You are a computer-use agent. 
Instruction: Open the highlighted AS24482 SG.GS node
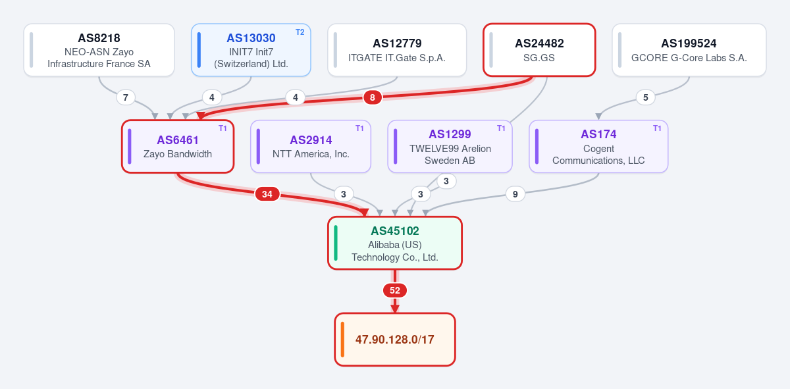point(539,50)
